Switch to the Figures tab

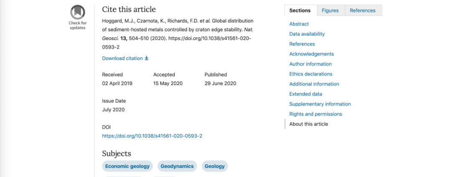(x=330, y=10)
